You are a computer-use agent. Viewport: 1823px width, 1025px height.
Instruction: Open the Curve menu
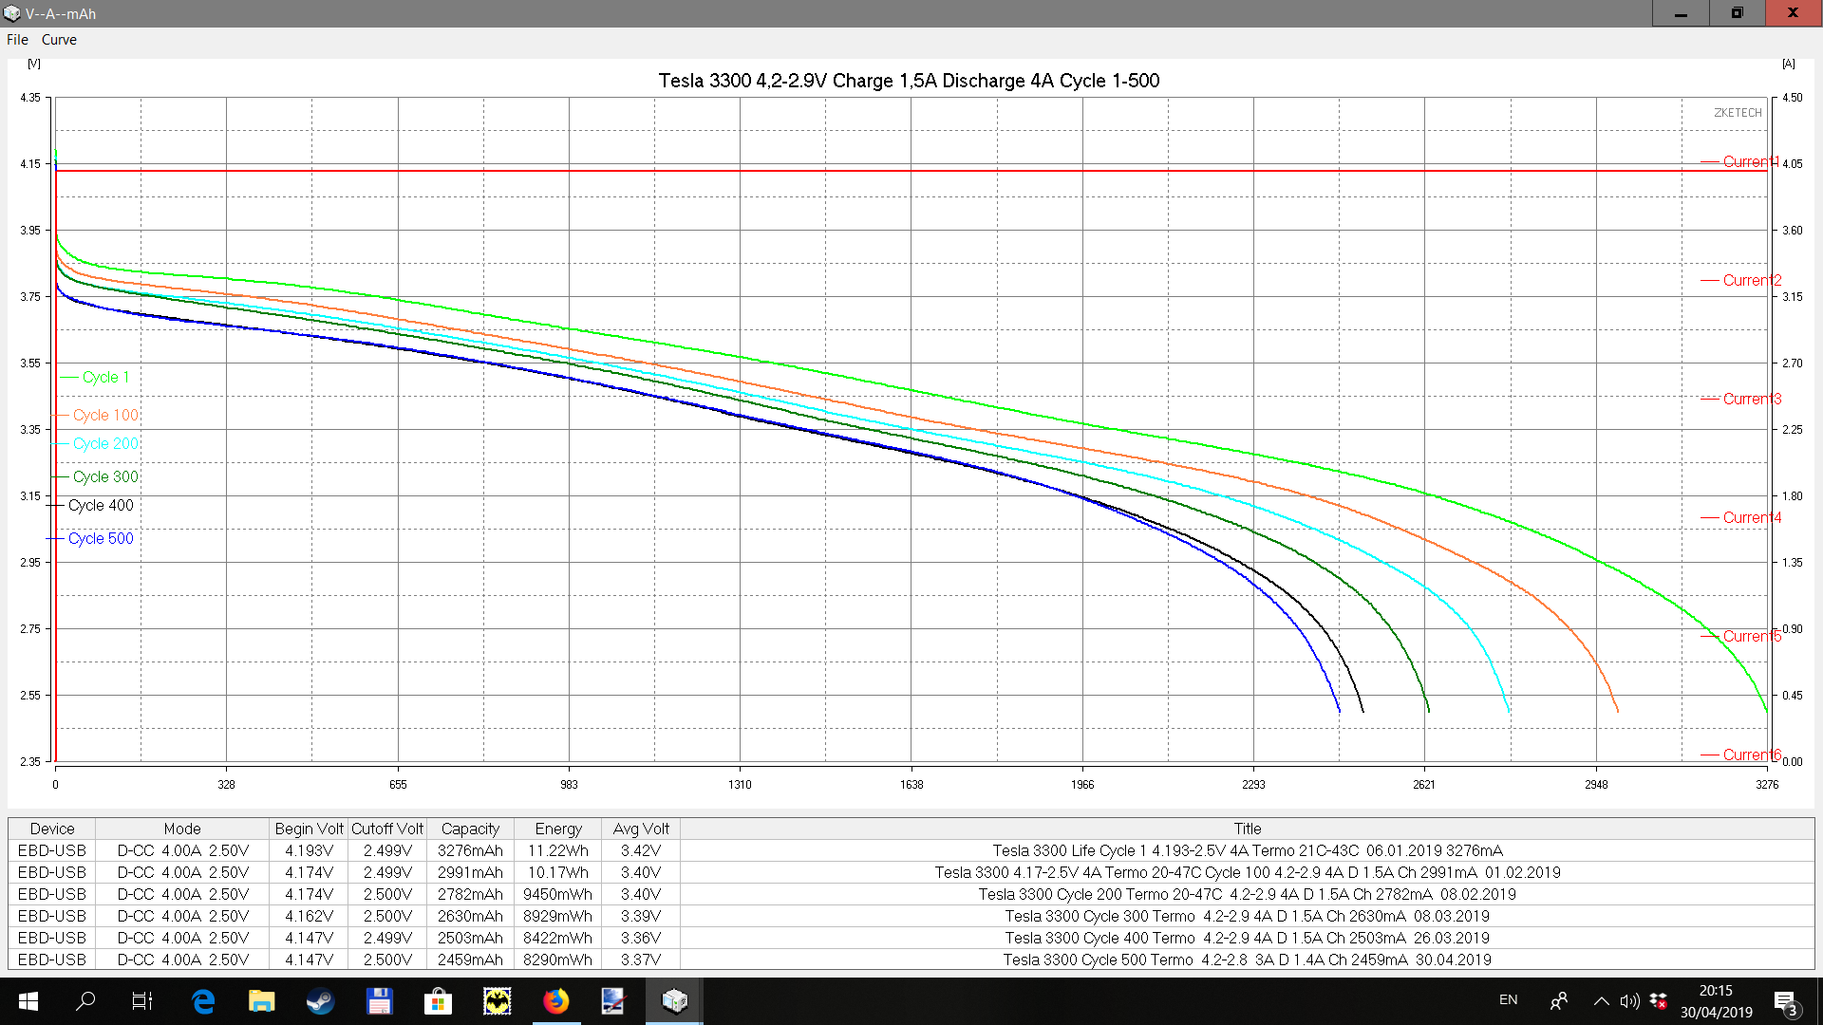(59, 40)
